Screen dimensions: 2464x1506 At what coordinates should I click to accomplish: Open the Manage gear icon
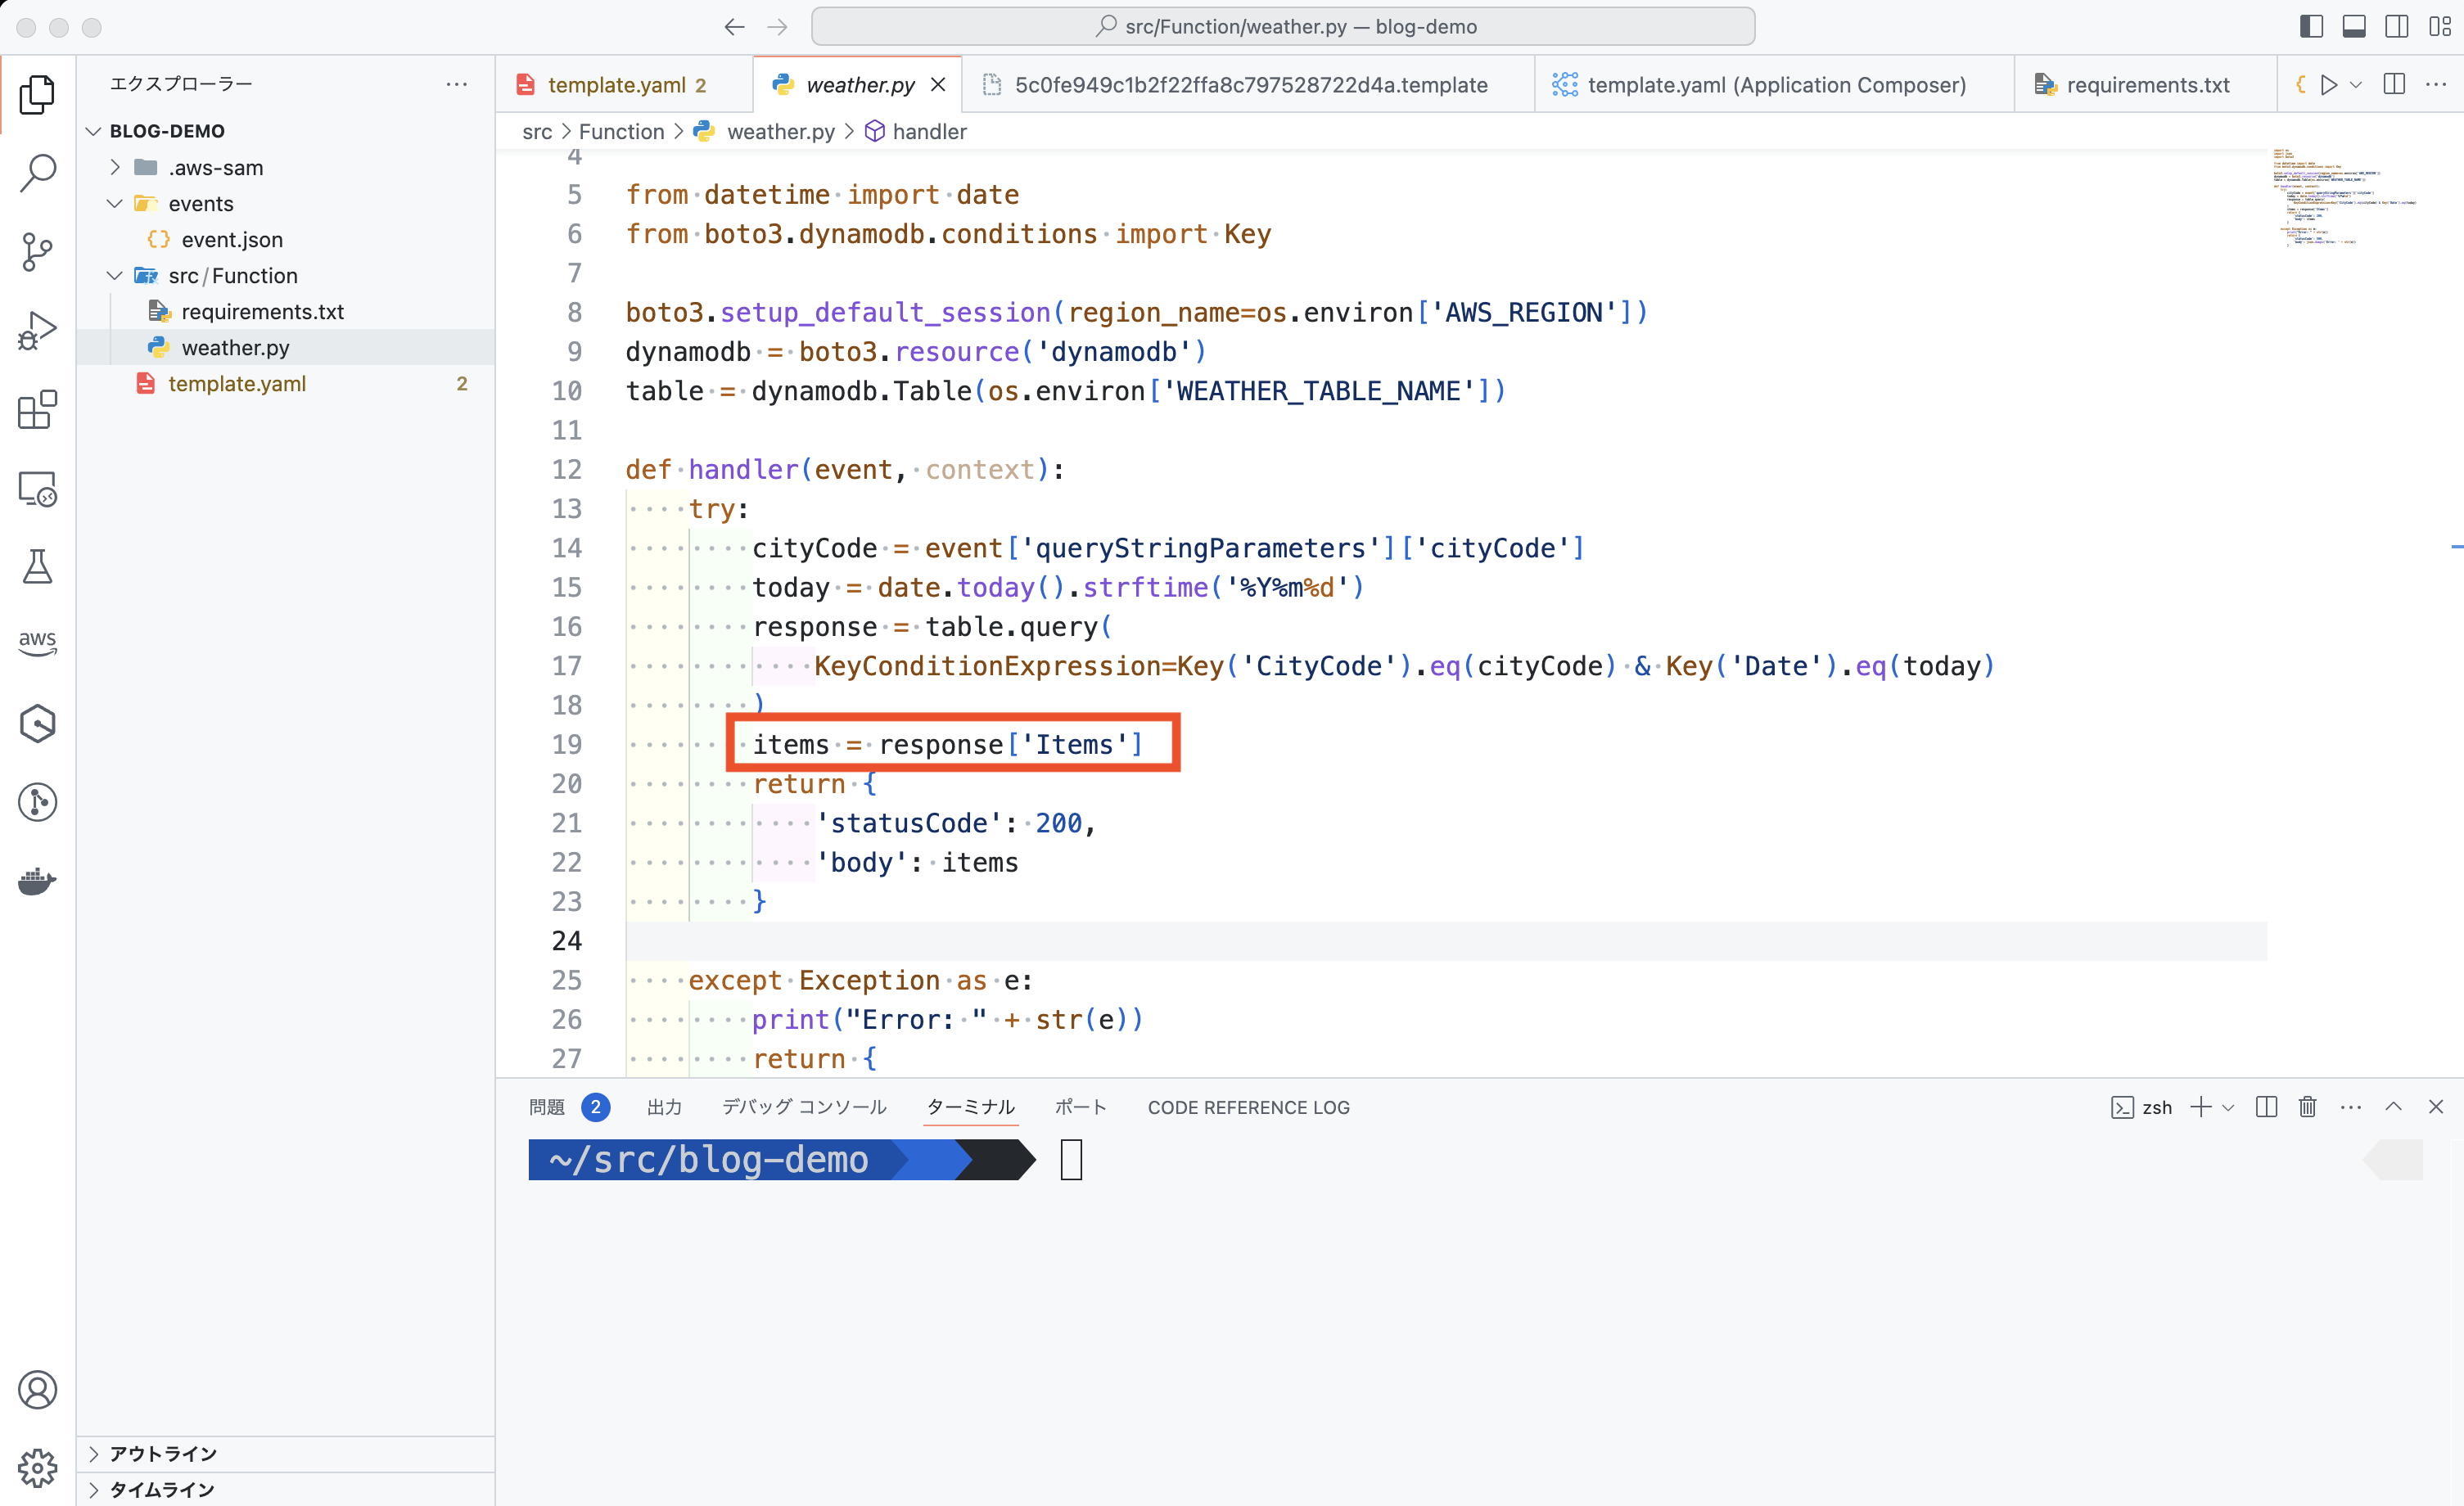(x=37, y=1468)
